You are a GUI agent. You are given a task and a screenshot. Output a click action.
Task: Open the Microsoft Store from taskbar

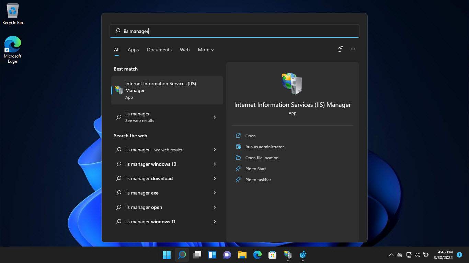(x=272, y=255)
